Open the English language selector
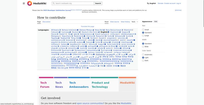Image resolution: width=204 pixels, height=105 pixels. [151, 3]
